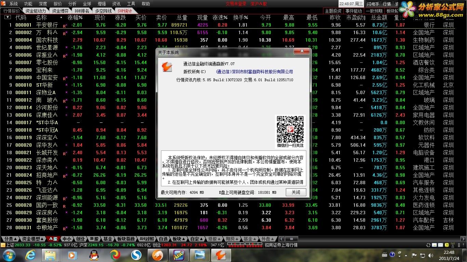Switch to the DDE排名 tab
This screenshot has height=262, width=467.
[82, 11]
